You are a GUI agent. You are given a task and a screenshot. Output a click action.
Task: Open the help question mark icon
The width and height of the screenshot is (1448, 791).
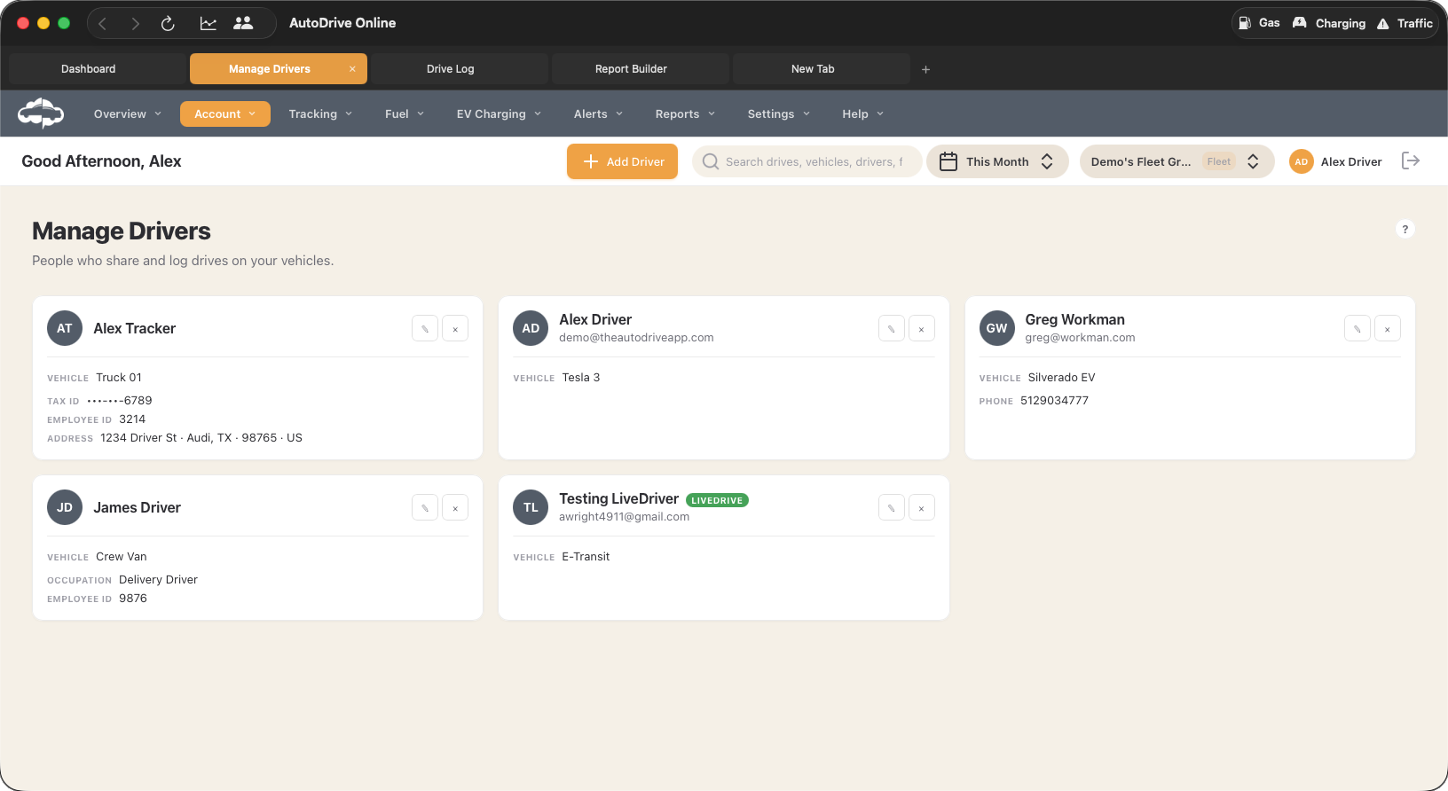tap(1405, 230)
